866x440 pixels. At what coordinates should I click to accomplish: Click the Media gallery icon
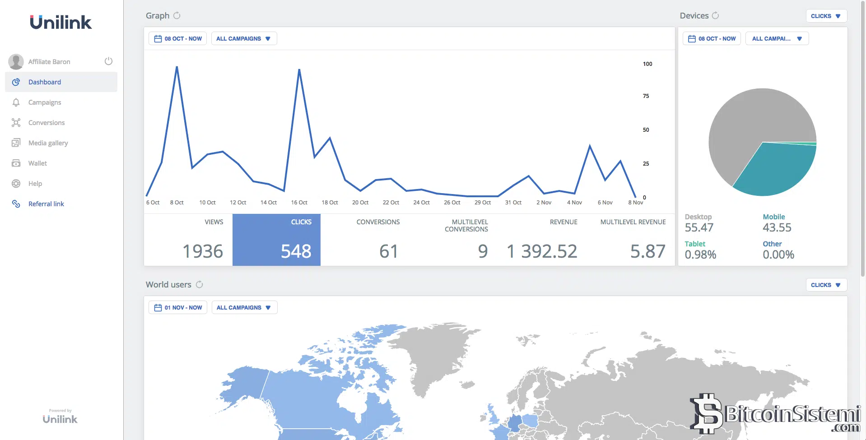(x=16, y=143)
